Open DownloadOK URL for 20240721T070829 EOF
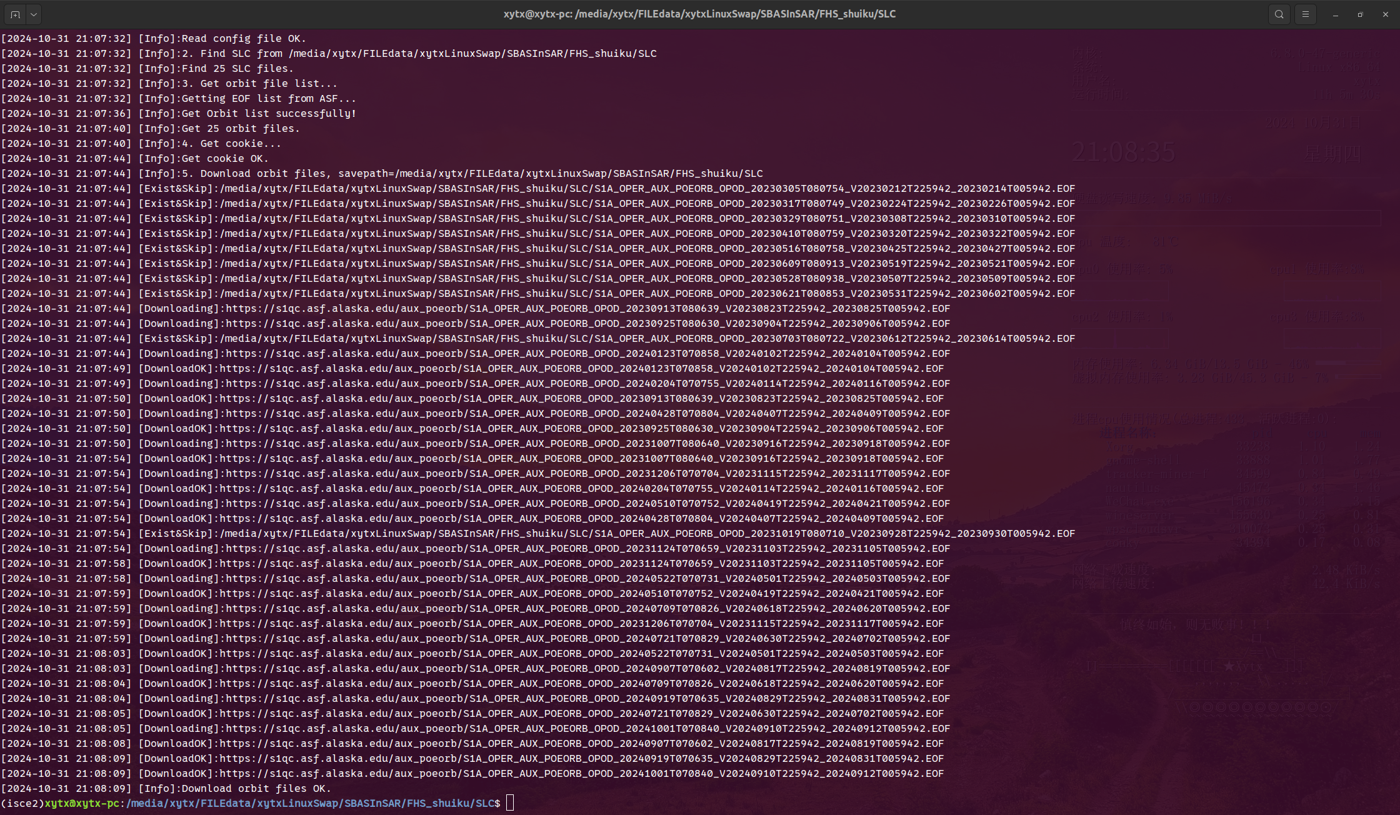The height and width of the screenshot is (815, 1400). click(x=582, y=714)
